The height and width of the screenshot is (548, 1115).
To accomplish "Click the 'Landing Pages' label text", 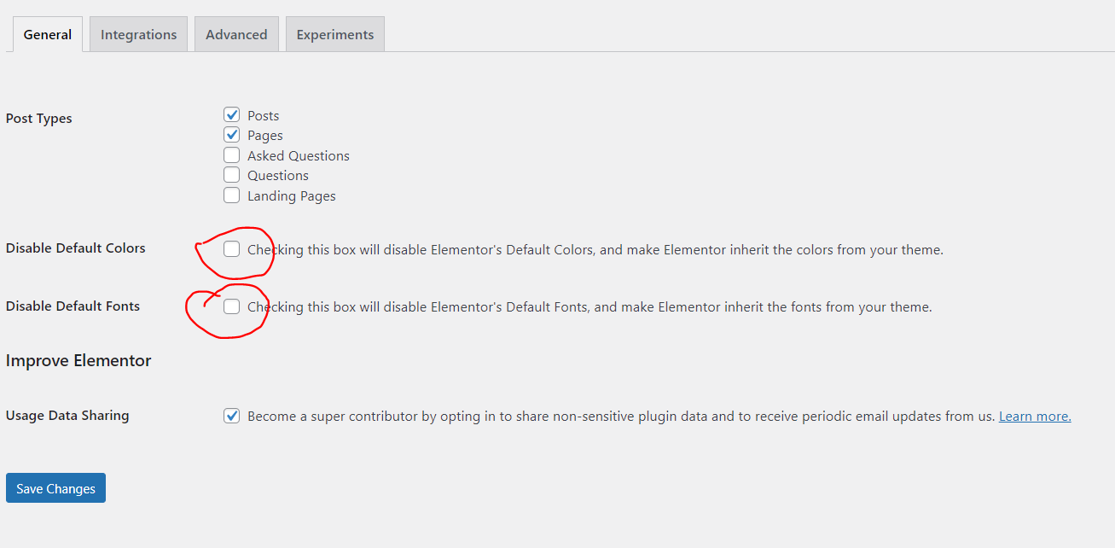I will coord(292,195).
